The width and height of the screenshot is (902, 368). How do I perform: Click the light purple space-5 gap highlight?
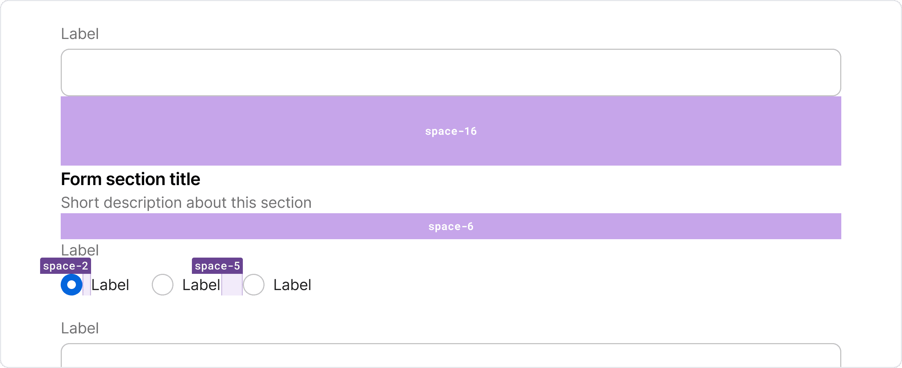tap(232, 285)
